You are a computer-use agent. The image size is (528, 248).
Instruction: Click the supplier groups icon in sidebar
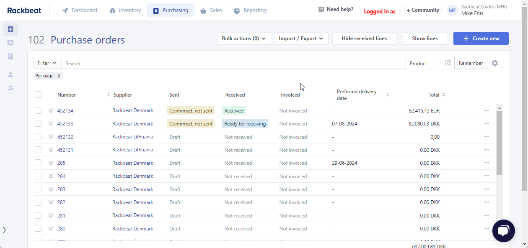pos(10,88)
